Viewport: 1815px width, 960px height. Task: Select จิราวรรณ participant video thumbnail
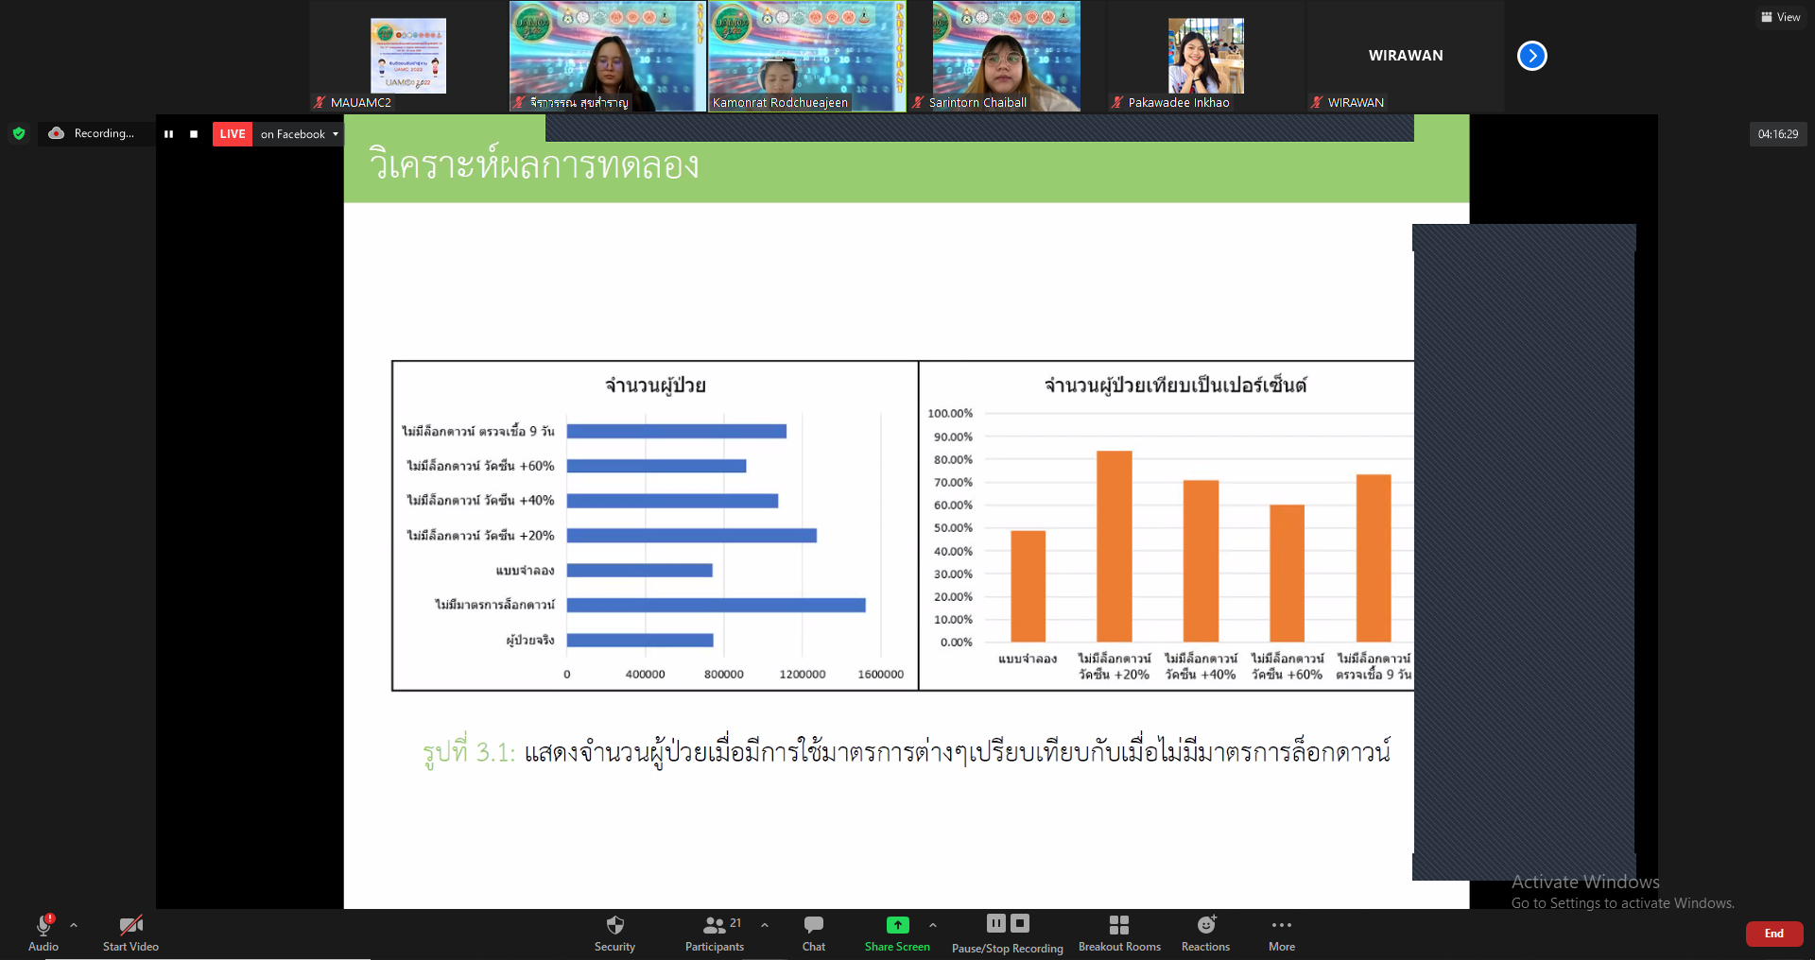[607, 56]
